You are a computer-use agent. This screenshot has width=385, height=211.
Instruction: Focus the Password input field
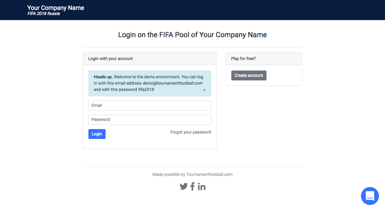tap(149, 119)
